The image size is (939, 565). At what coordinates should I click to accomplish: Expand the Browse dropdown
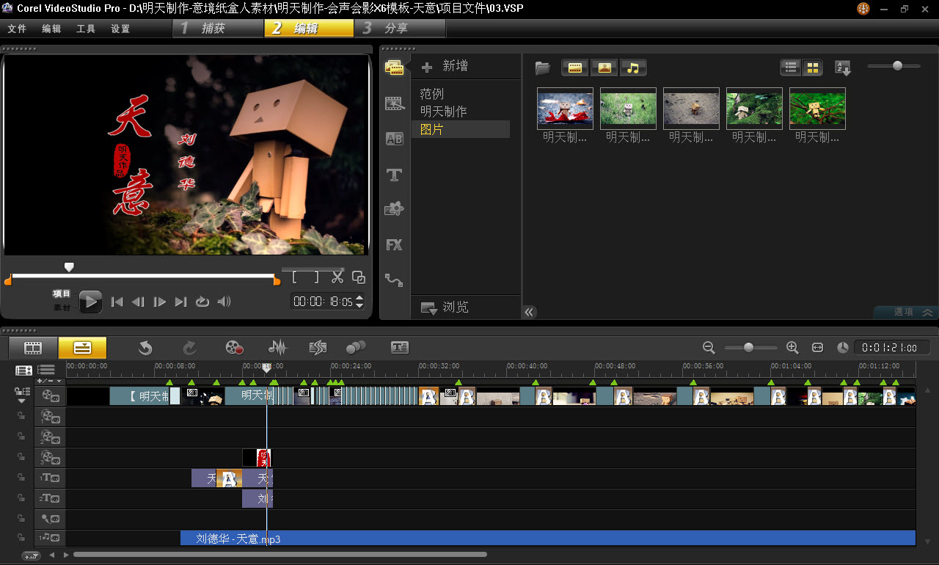click(445, 307)
